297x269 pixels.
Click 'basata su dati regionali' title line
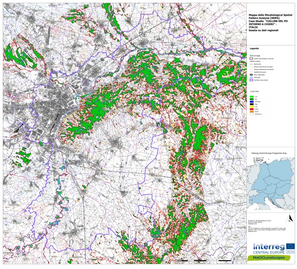pos(263,30)
